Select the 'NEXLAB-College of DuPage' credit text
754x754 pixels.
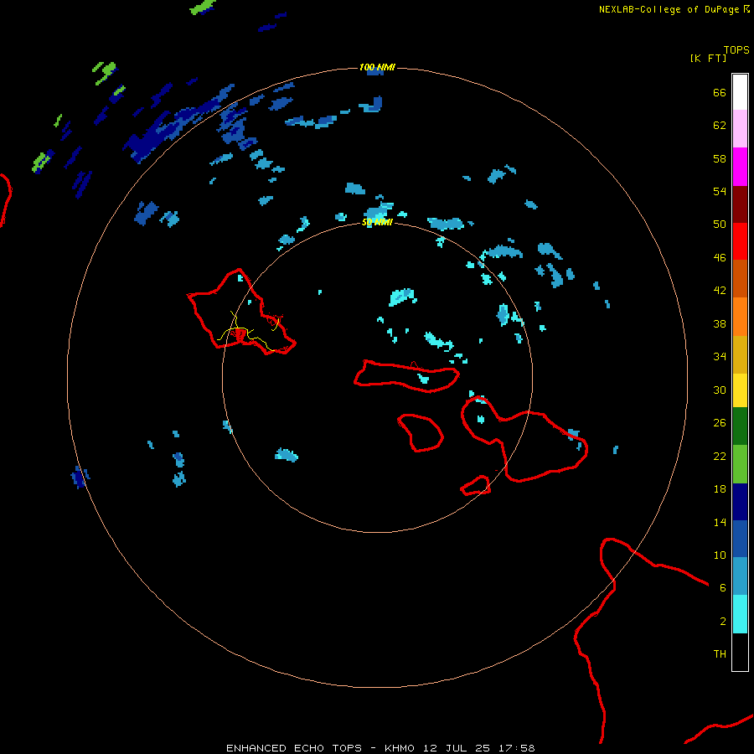click(x=669, y=9)
